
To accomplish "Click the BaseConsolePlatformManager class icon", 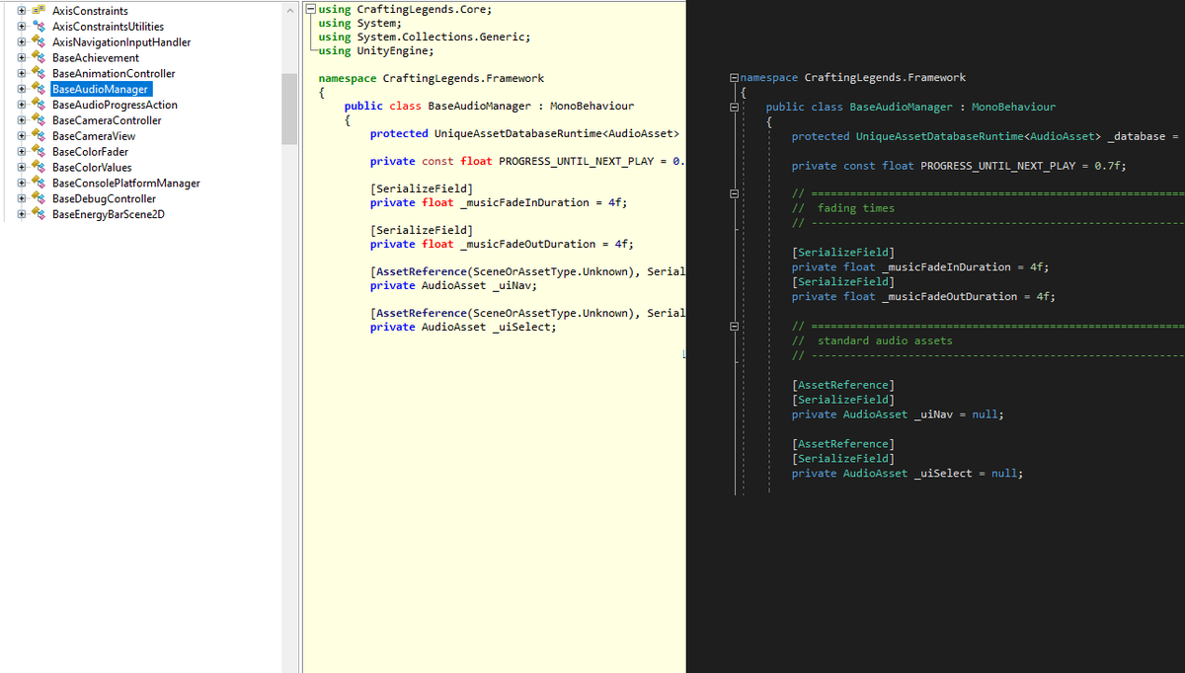I will [x=38, y=184].
